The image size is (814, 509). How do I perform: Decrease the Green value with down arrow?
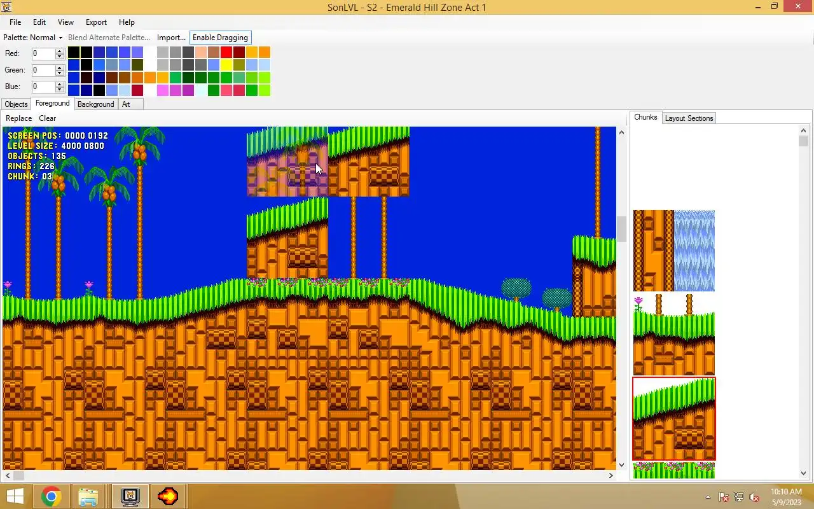(x=60, y=73)
